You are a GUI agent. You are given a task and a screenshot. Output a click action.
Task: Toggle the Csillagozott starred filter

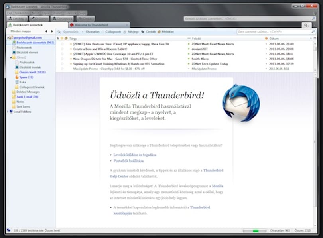[111, 32]
